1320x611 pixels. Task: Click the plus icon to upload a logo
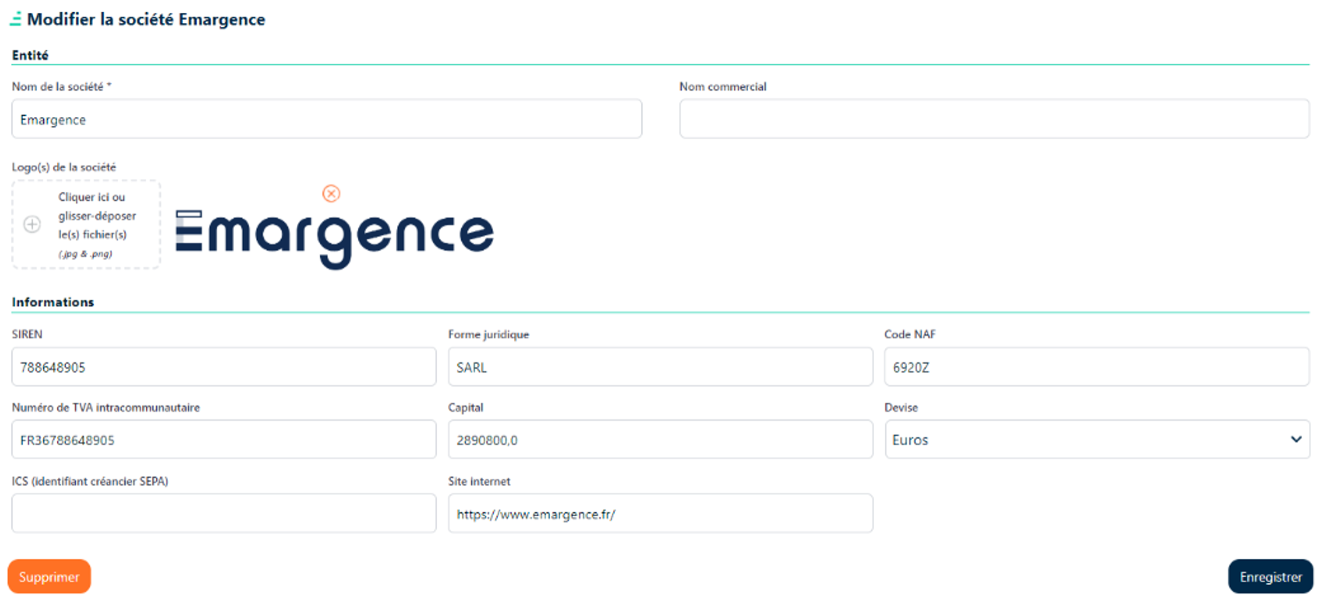tap(32, 225)
